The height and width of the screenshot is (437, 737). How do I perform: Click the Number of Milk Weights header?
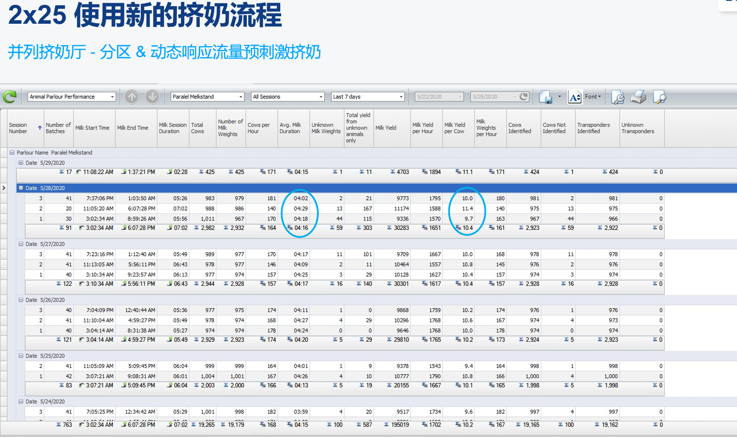[x=231, y=128]
